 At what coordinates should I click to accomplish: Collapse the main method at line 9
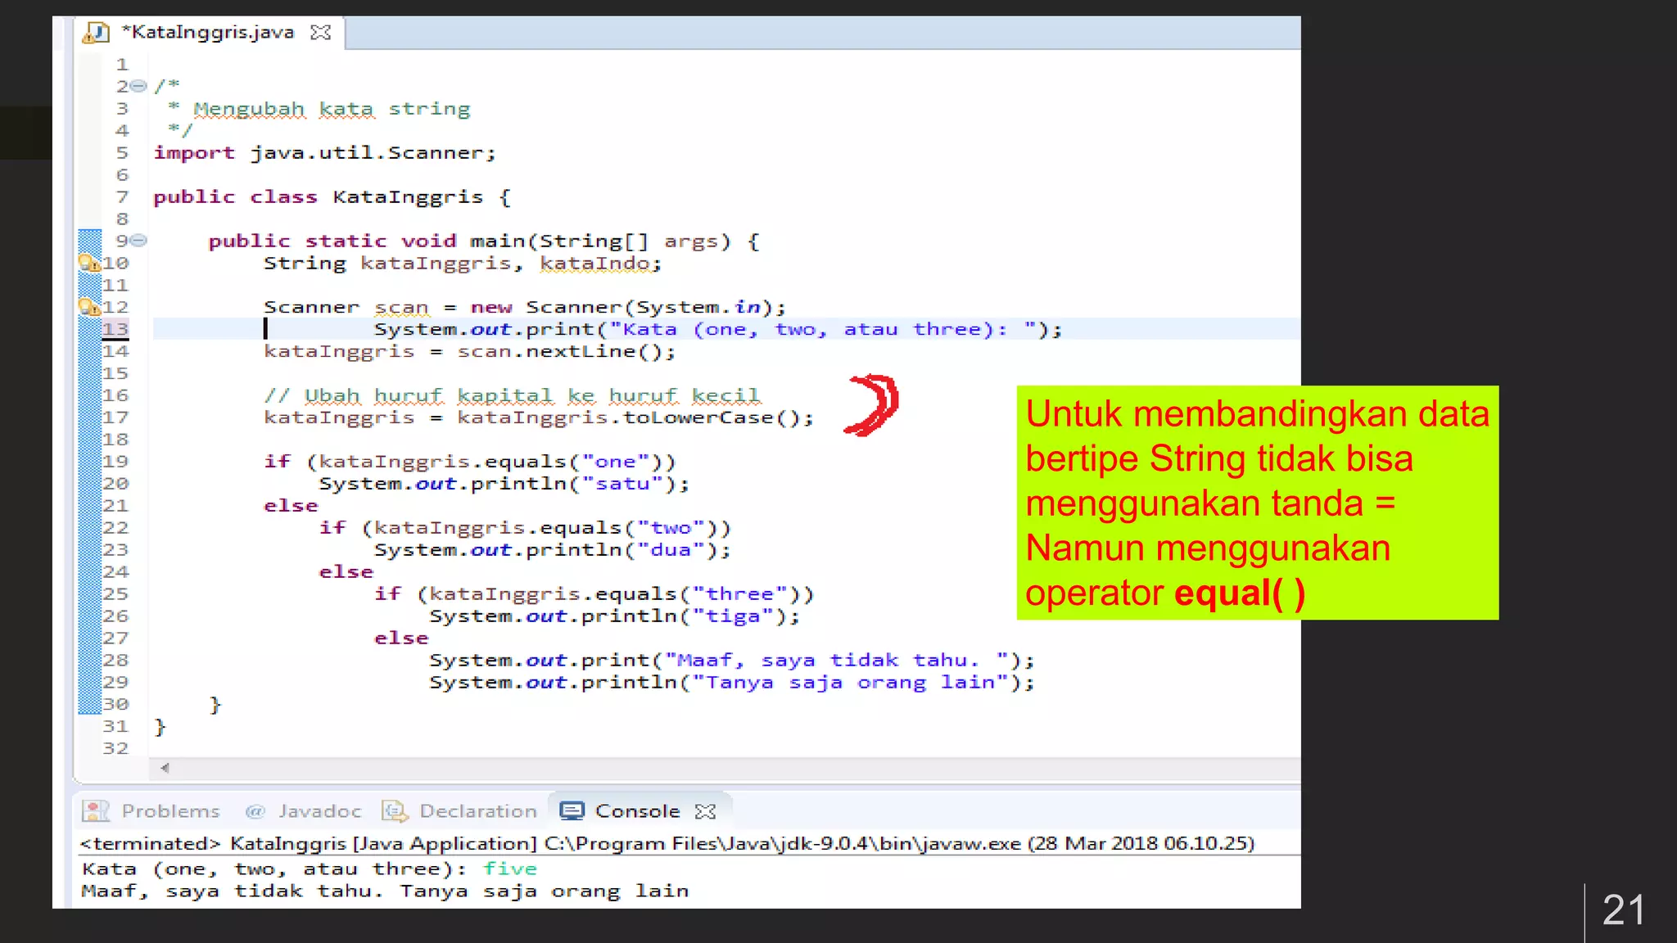point(139,241)
